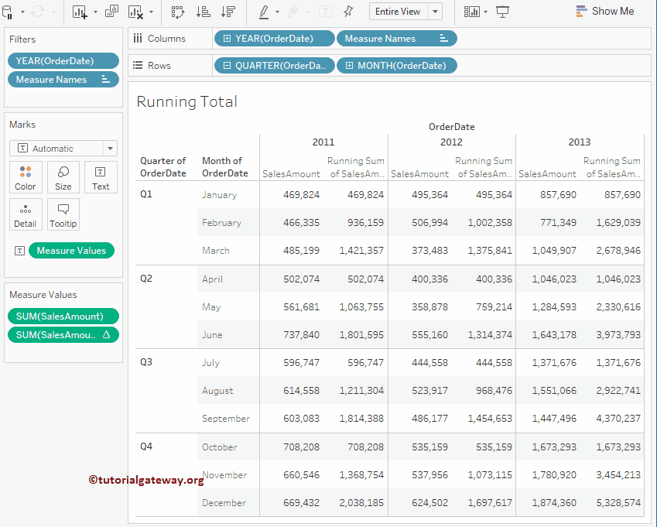Click the Show Me button
The image size is (657, 527).
pos(604,12)
